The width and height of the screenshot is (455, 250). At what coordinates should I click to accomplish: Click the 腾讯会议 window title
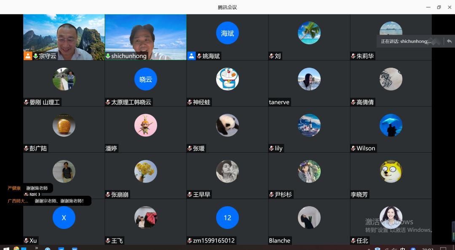[227, 7]
